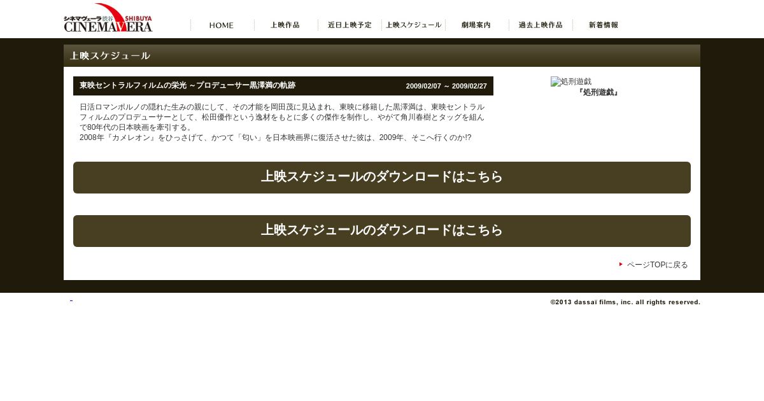
Task: Open the 過去上映作品 menu item
Action: tap(541, 25)
